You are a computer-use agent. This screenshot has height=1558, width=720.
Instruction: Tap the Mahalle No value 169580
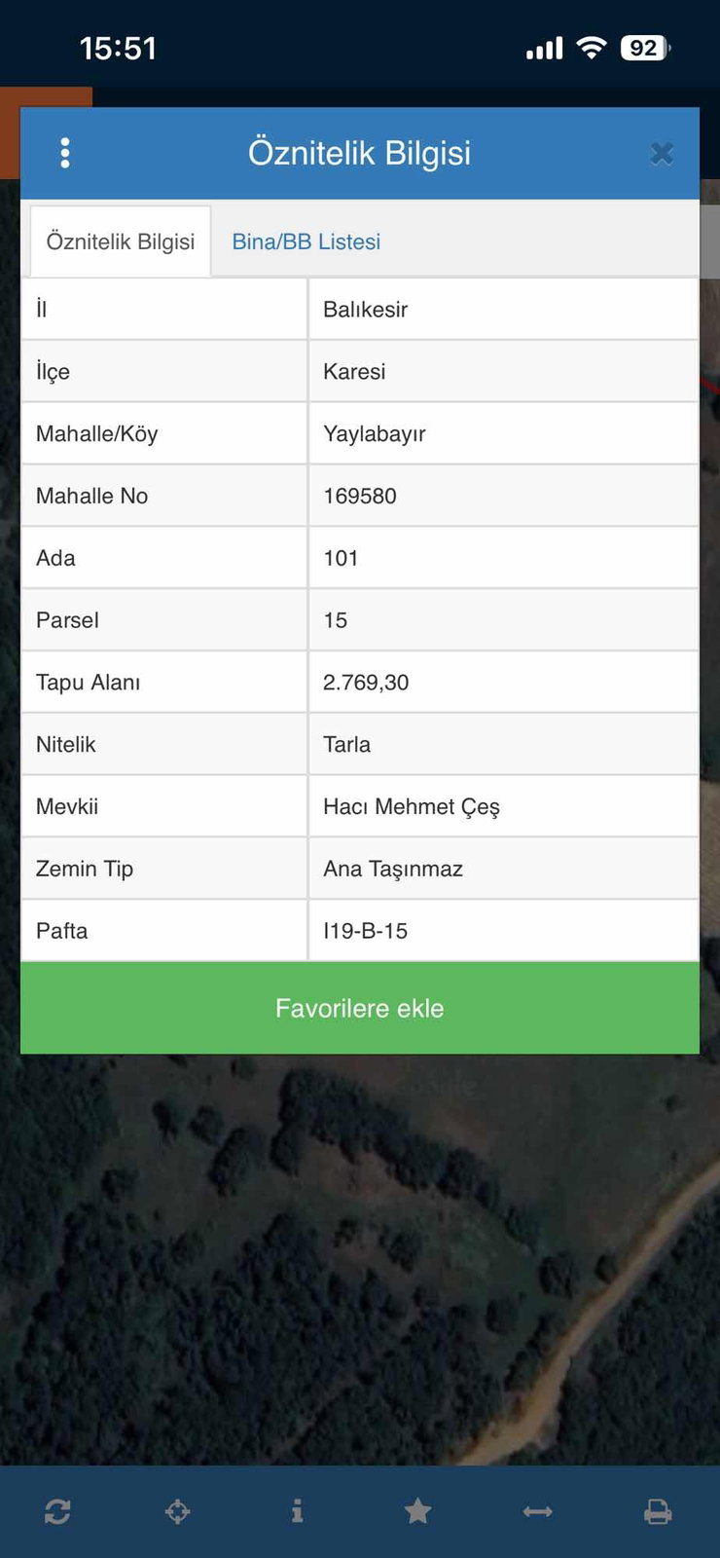tap(360, 496)
